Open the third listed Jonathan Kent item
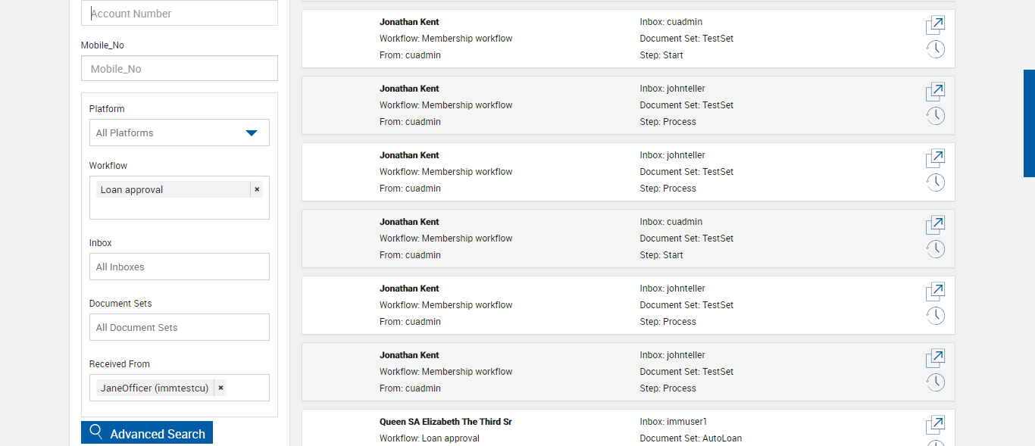 pos(935,159)
